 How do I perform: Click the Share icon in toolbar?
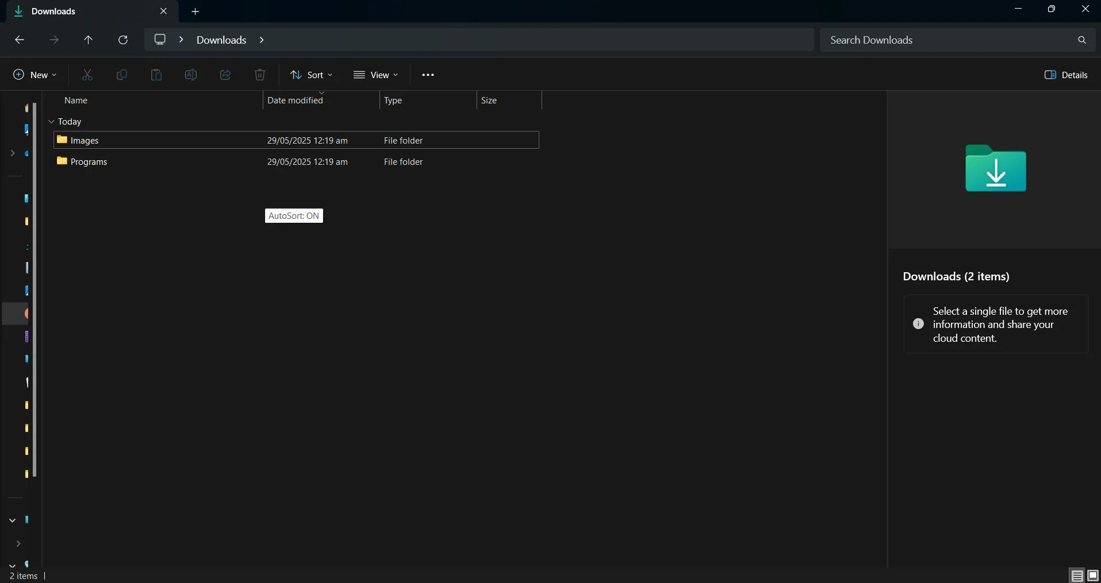click(225, 75)
